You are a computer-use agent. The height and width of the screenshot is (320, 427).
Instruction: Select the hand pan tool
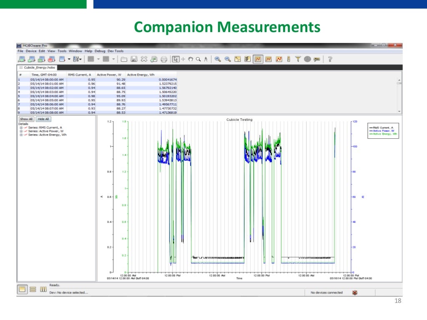coord(191,59)
